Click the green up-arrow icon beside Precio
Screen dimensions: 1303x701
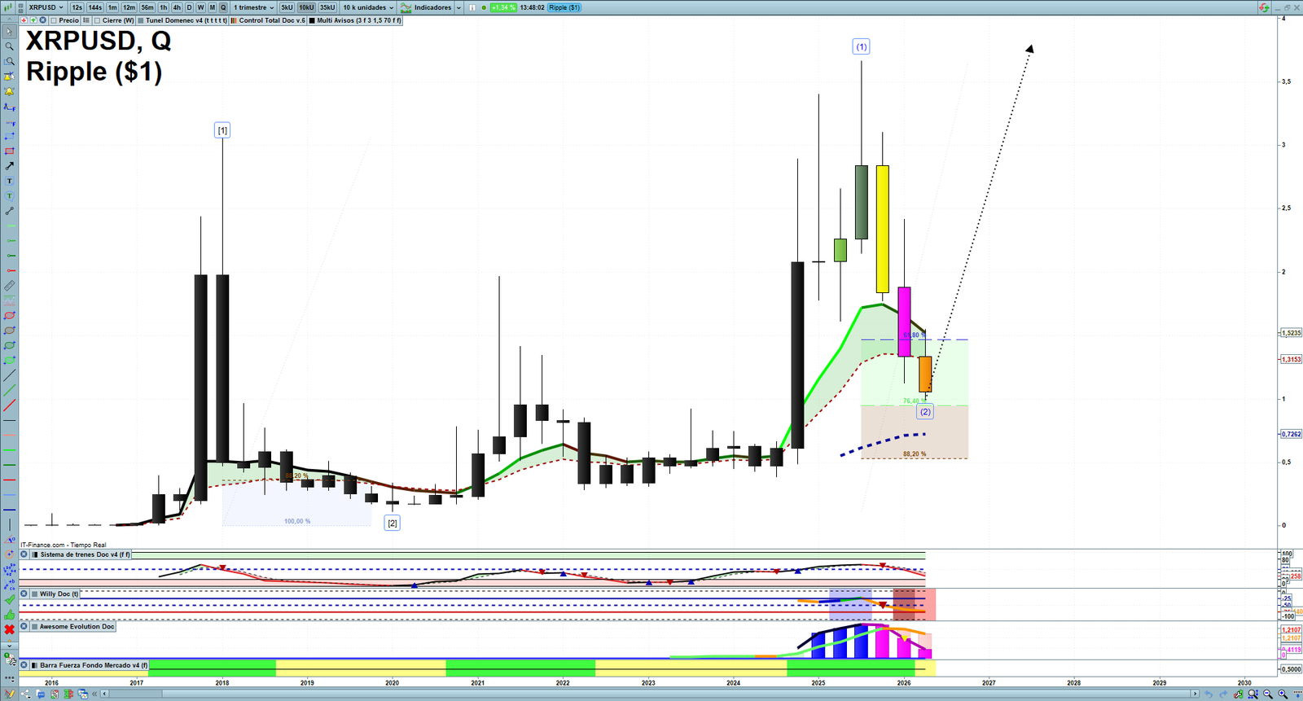click(x=33, y=20)
